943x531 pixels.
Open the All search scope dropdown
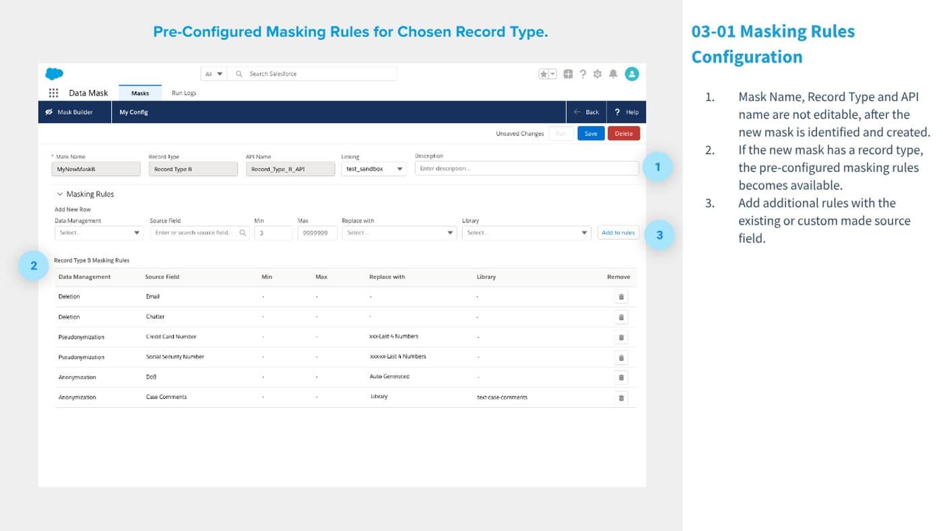pos(214,74)
